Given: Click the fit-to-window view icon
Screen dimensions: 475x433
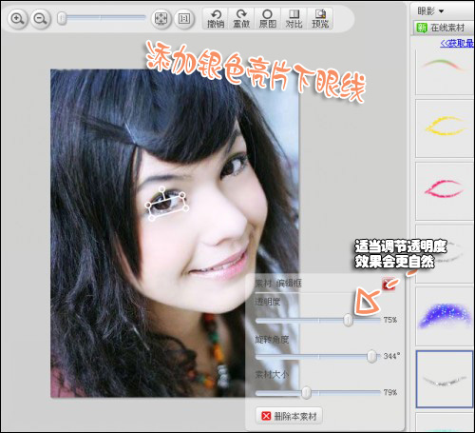Looking at the screenshot, I should pyautogui.click(x=161, y=18).
